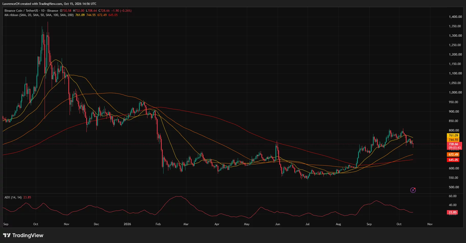This screenshot has height=243, width=466.
Task: Click the TradingView logo at the bottom
Action: click(x=23, y=235)
